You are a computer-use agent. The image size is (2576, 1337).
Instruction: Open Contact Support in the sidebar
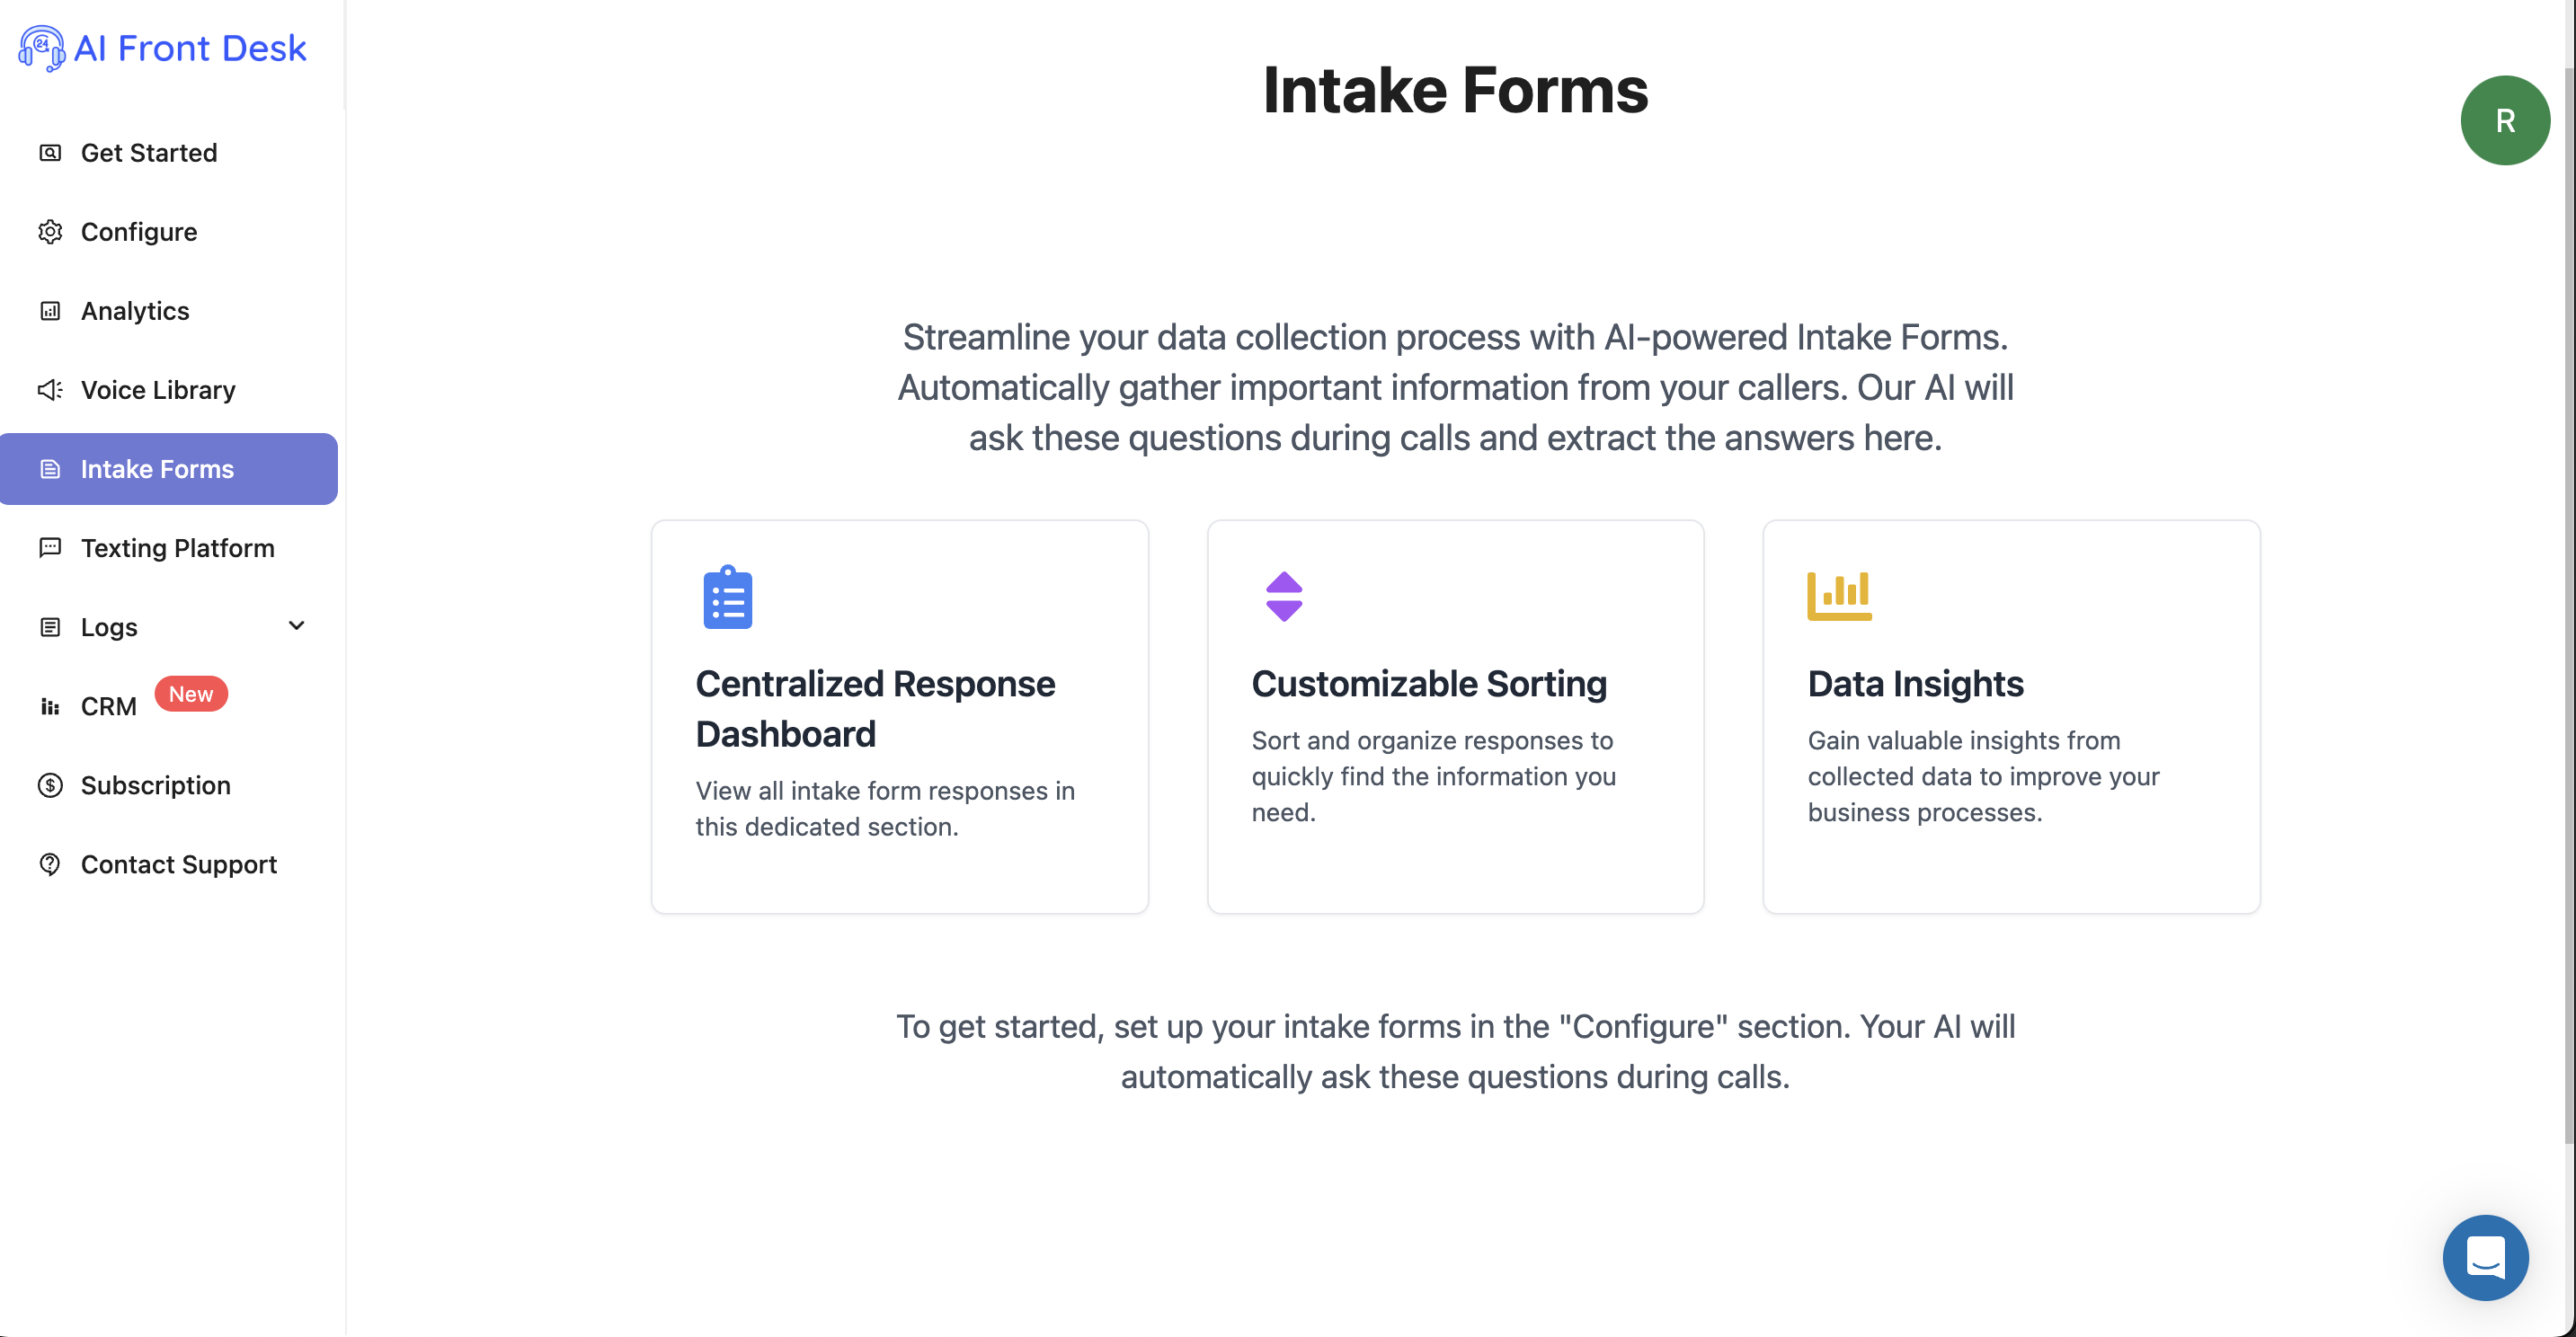pyautogui.click(x=179, y=864)
